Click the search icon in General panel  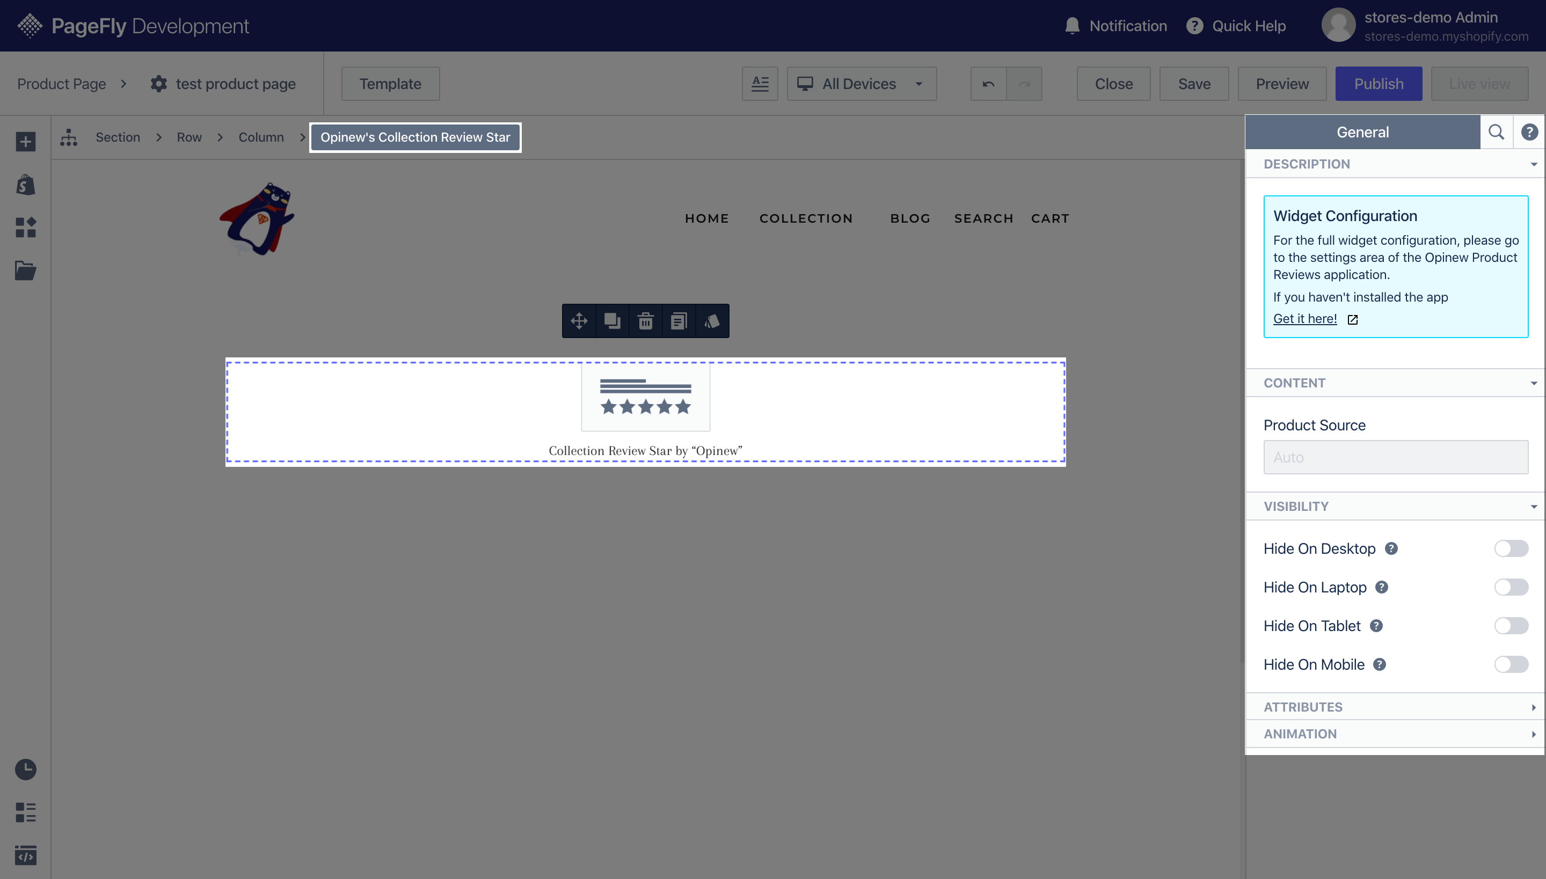[x=1496, y=132]
